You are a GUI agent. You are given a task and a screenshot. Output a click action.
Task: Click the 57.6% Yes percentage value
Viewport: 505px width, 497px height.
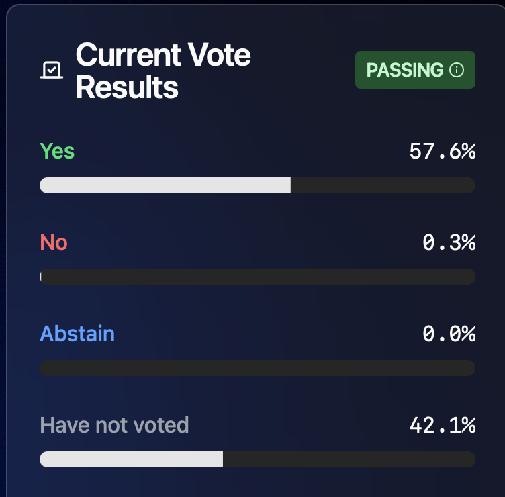click(442, 151)
